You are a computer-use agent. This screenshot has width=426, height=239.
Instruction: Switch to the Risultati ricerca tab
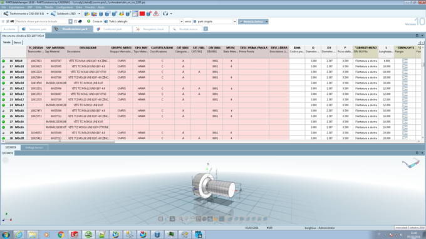click(x=185, y=29)
